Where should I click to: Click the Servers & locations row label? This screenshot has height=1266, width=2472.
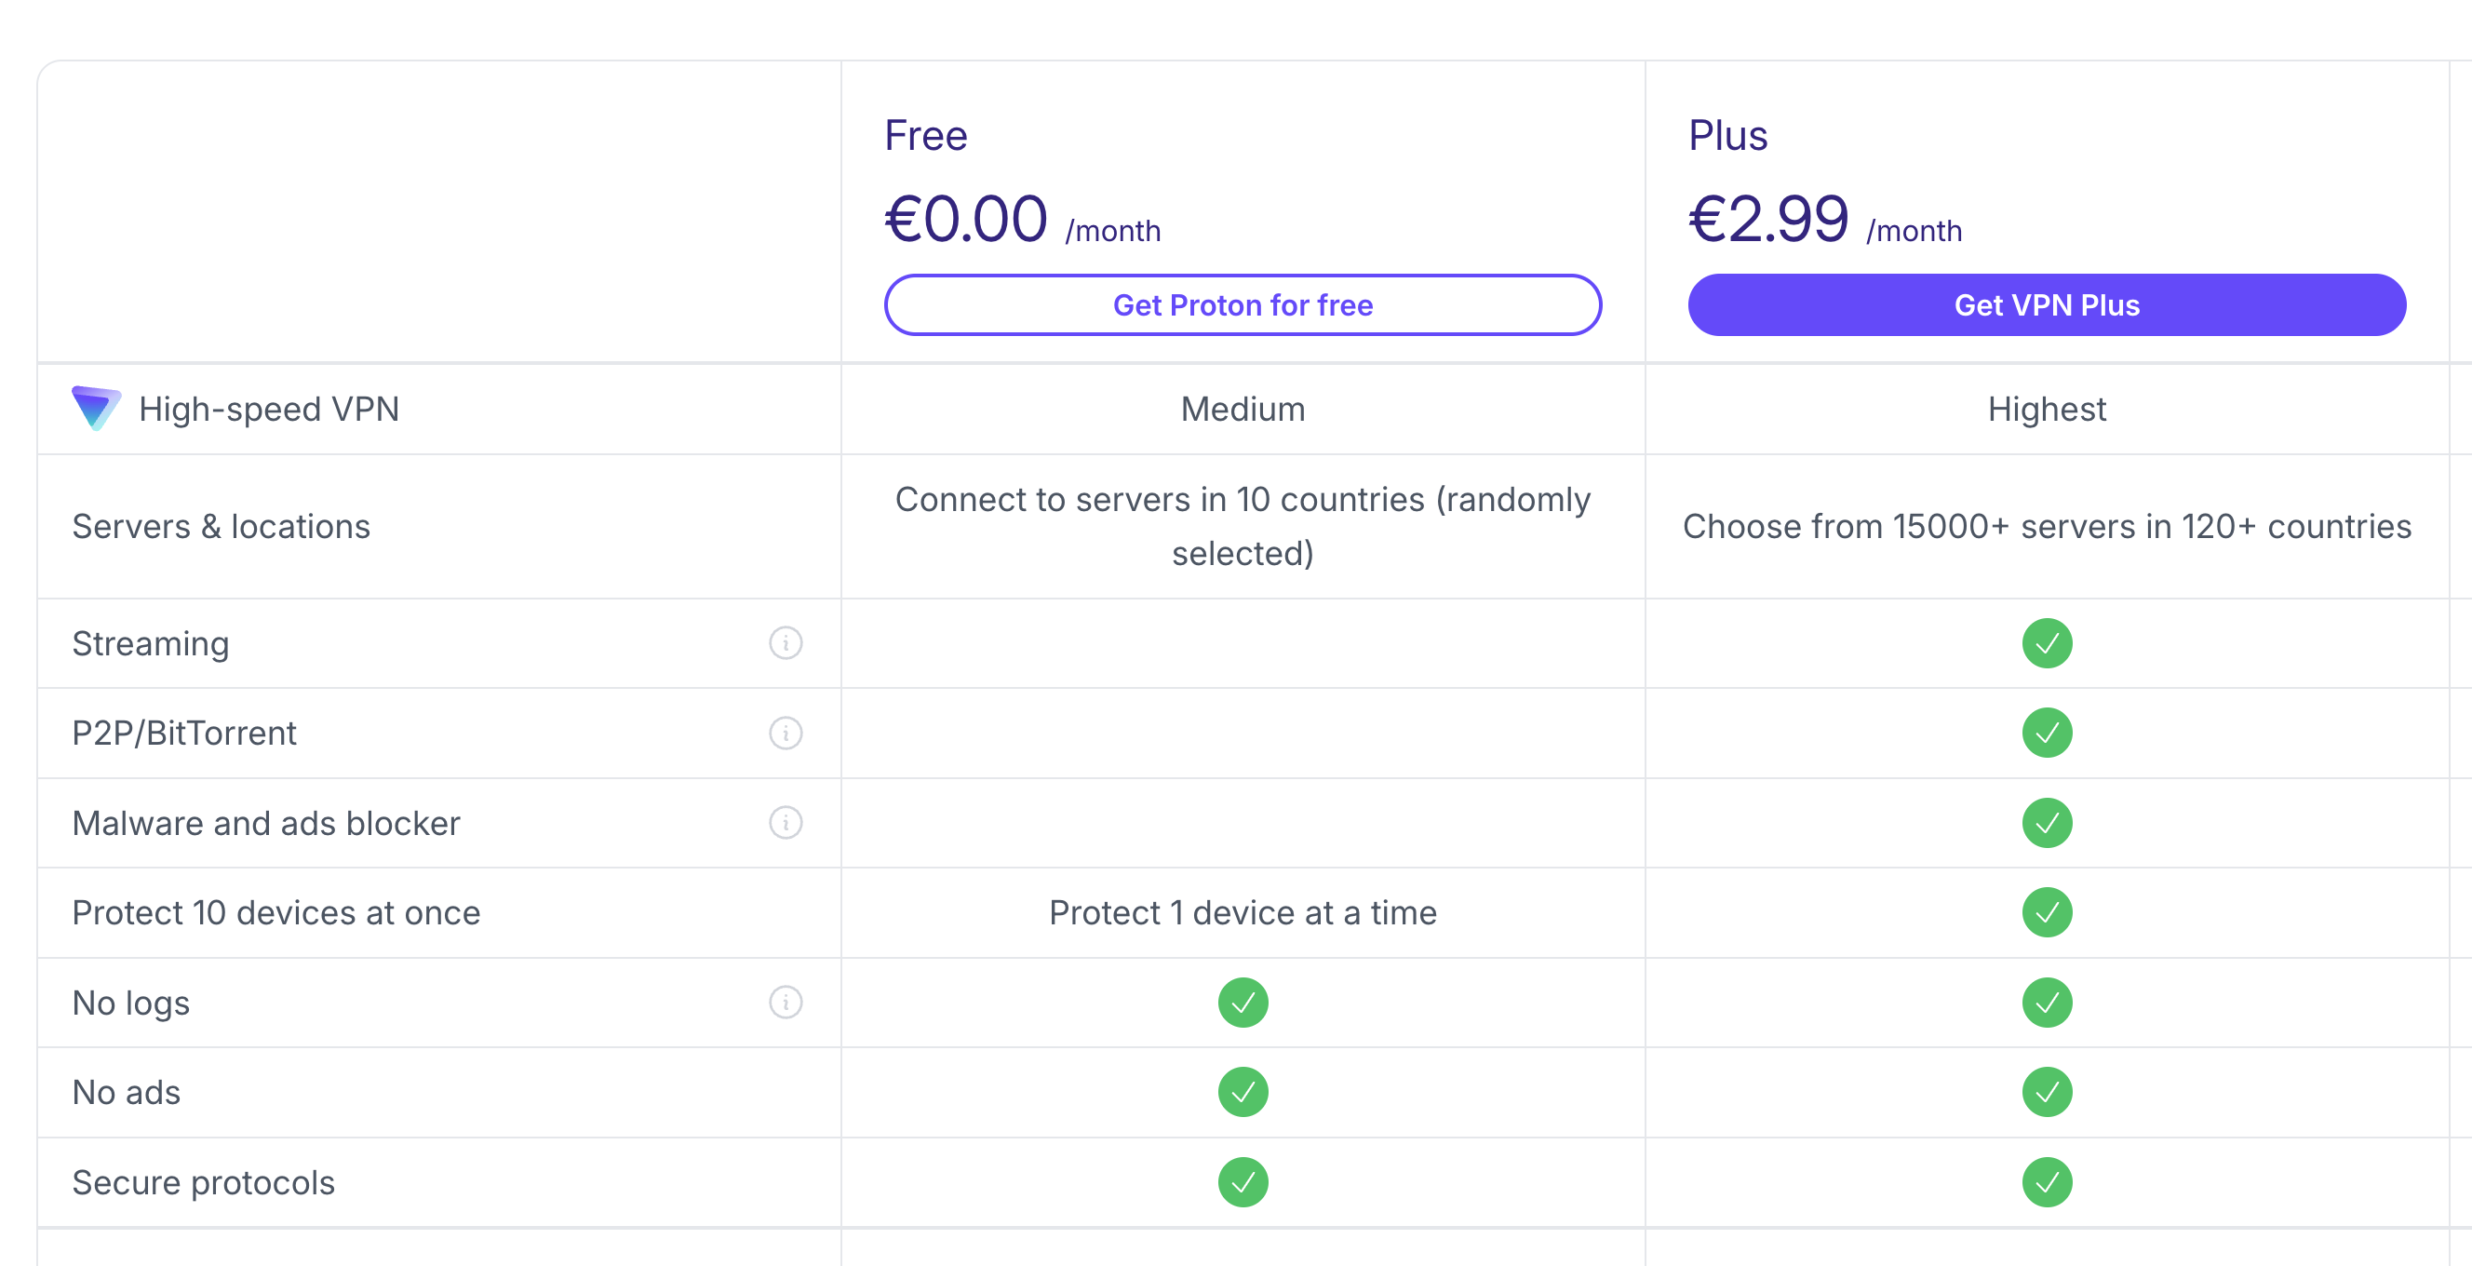pyautogui.click(x=221, y=527)
